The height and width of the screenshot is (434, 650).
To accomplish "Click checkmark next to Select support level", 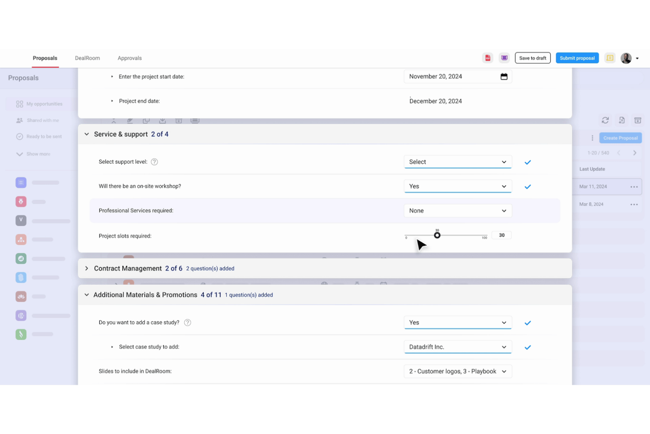I will (x=527, y=162).
